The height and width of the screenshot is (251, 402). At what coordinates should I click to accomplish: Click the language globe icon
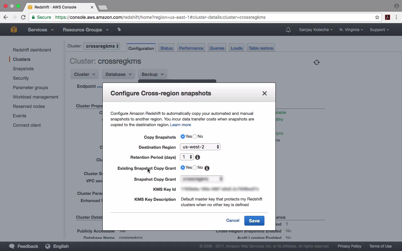tap(48, 246)
